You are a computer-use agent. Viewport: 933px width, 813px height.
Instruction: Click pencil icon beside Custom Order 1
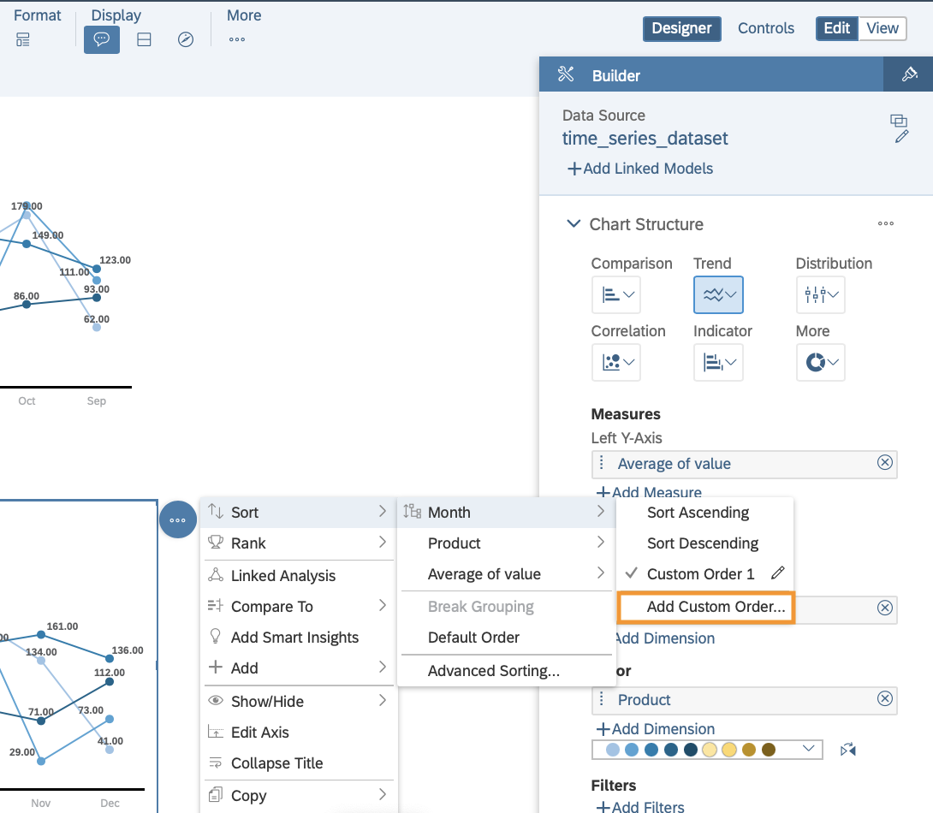coord(777,573)
